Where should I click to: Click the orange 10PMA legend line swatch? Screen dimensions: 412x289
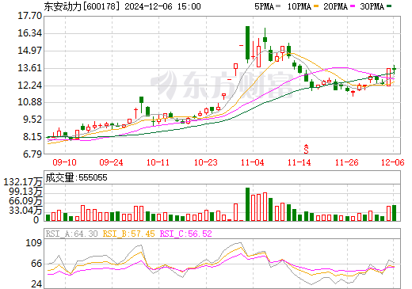click(x=316, y=6)
